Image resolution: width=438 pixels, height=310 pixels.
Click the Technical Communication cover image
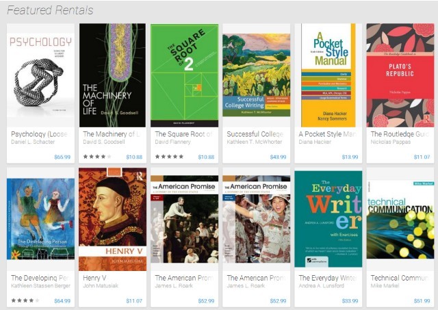coord(400,220)
